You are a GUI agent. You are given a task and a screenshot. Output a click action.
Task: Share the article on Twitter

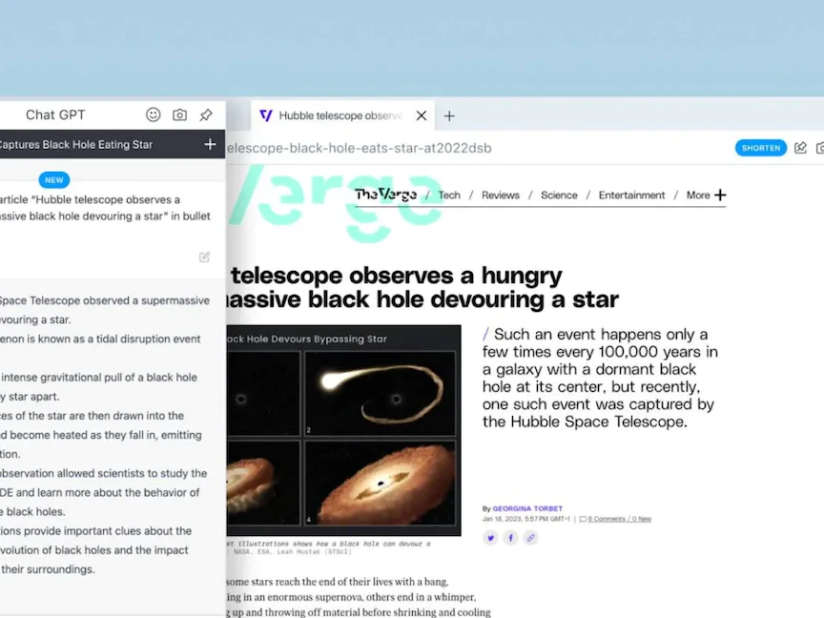click(x=490, y=538)
